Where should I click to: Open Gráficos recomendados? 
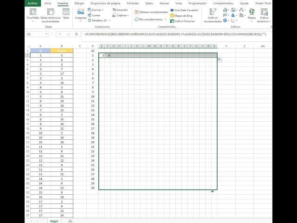(213, 13)
